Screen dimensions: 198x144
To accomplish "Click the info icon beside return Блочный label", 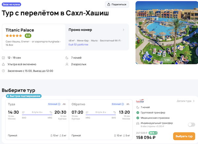I will coord(122,104).
